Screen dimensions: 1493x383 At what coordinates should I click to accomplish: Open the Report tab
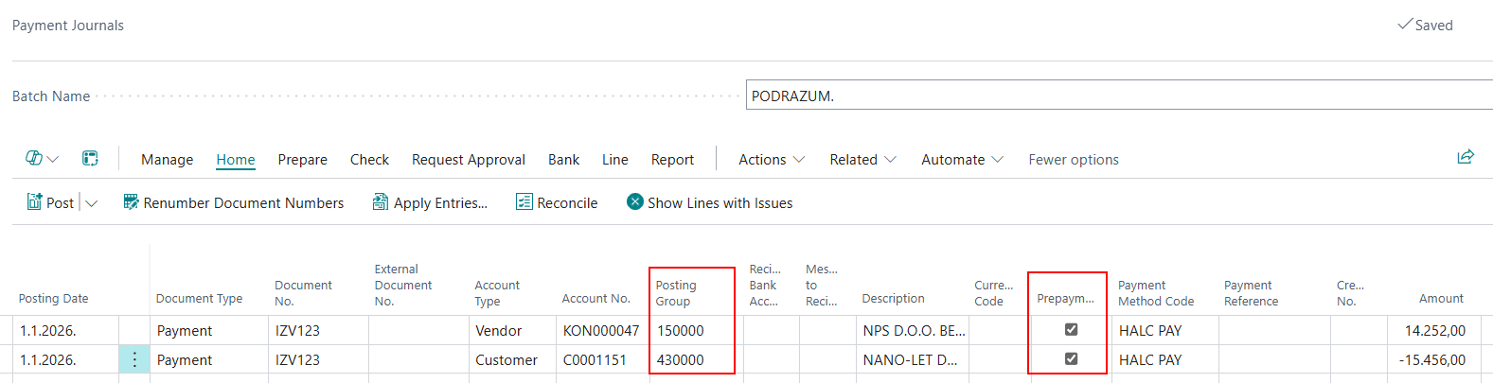672,160
